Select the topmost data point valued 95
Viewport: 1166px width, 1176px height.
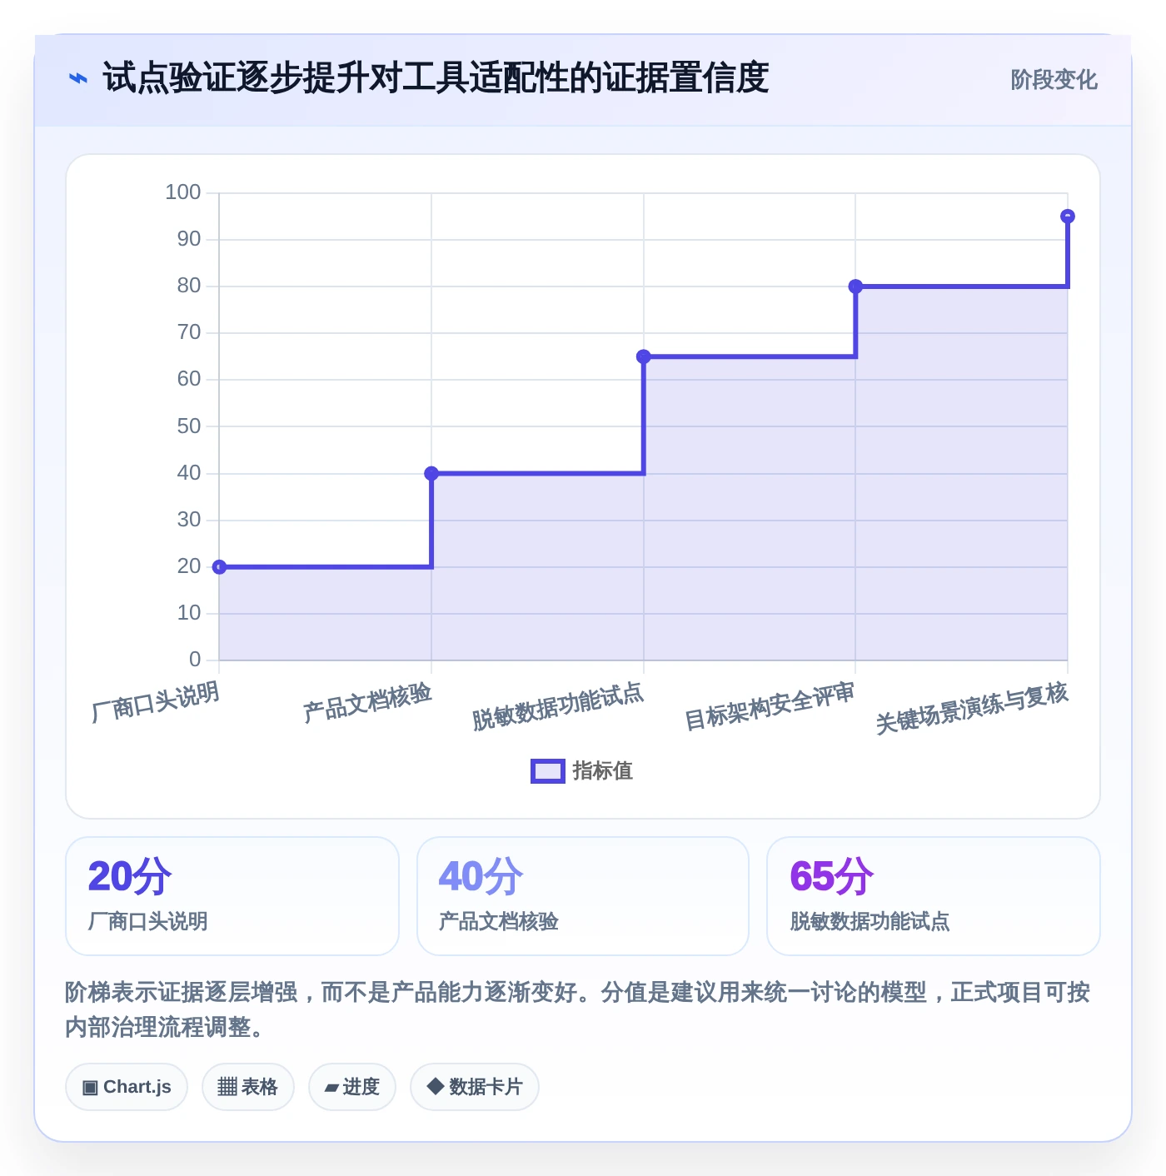pos(1068,217)
